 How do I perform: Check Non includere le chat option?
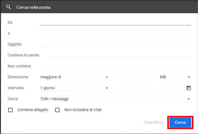pyautogui.click(x=57, y=110)
